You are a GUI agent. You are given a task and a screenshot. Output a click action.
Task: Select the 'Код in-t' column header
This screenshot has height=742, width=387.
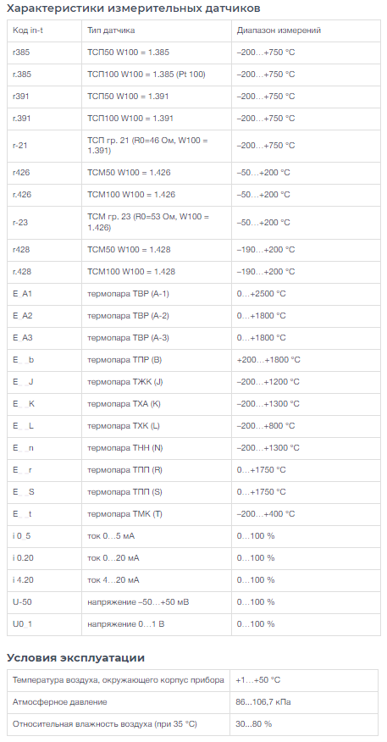pyautogui.click(x=45, y=30)
